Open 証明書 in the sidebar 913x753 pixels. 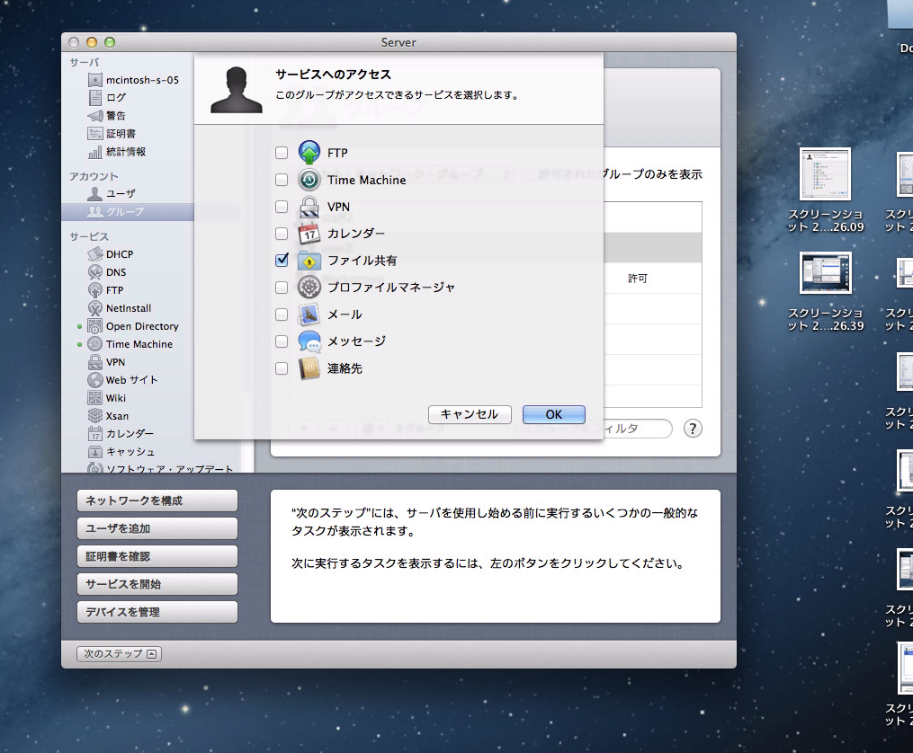pyautogui.click(x=112, y=134)
